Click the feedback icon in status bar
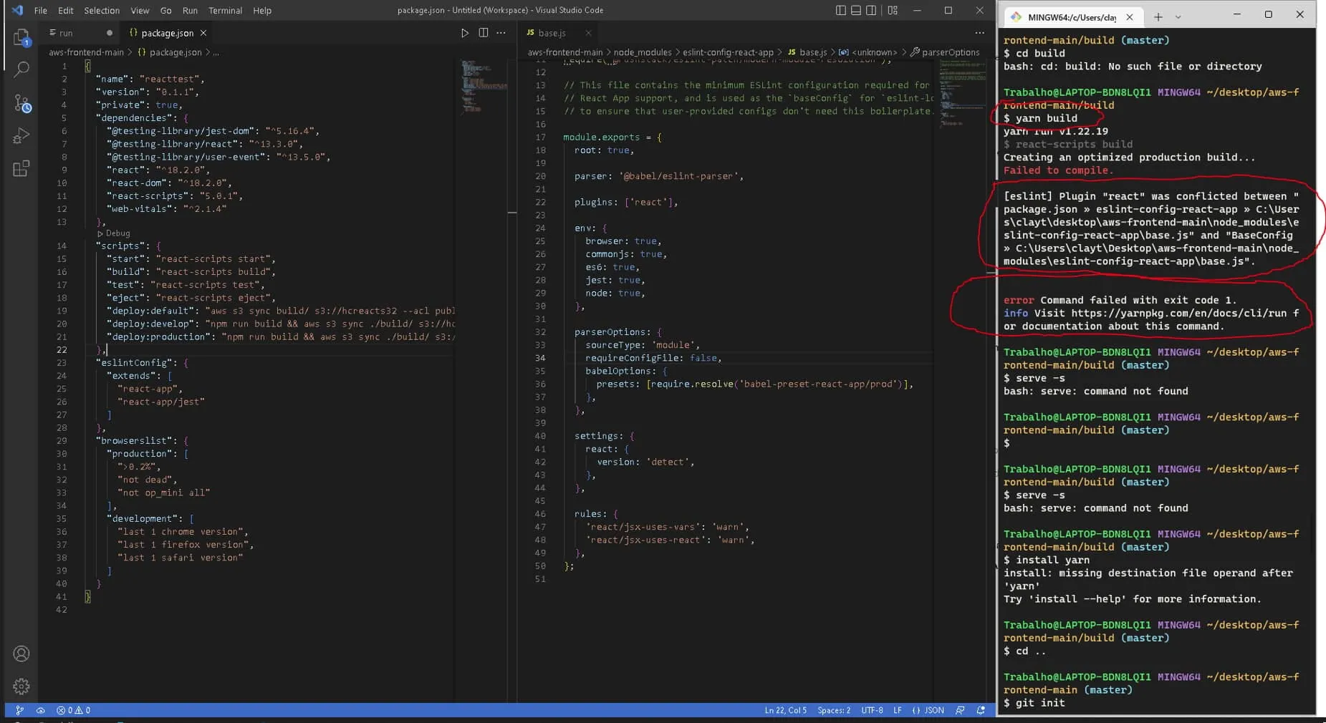The height and width of the screenshot is (723, 1326). 960,710
